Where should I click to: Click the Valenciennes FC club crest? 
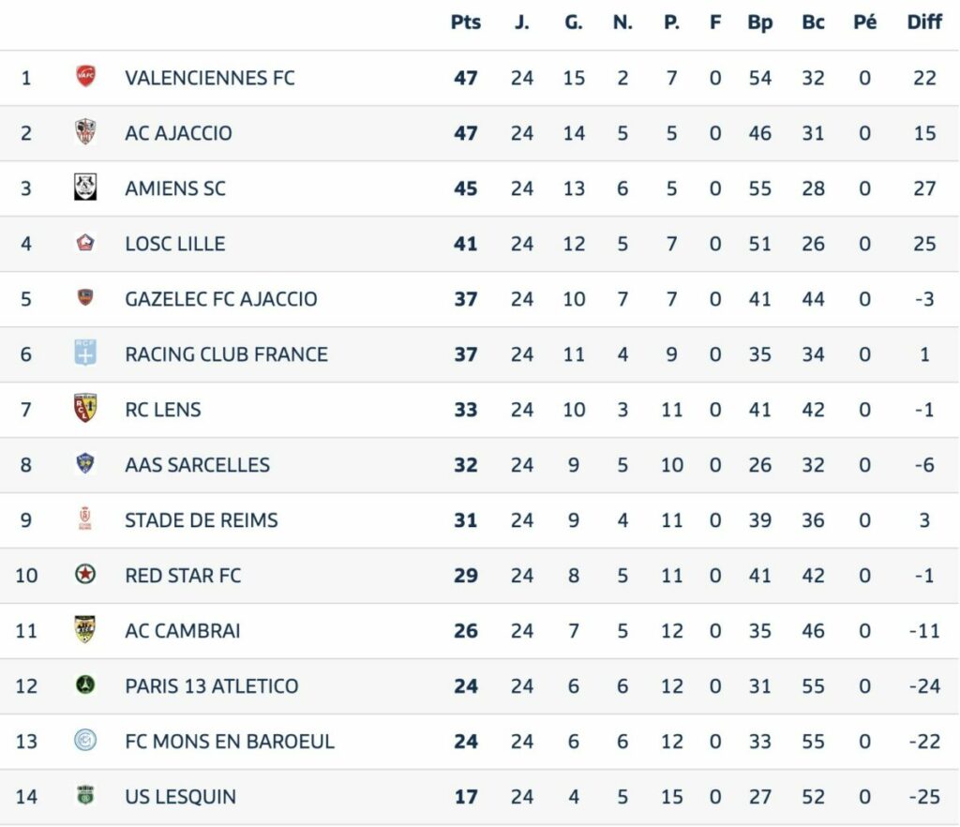point(85,77)
